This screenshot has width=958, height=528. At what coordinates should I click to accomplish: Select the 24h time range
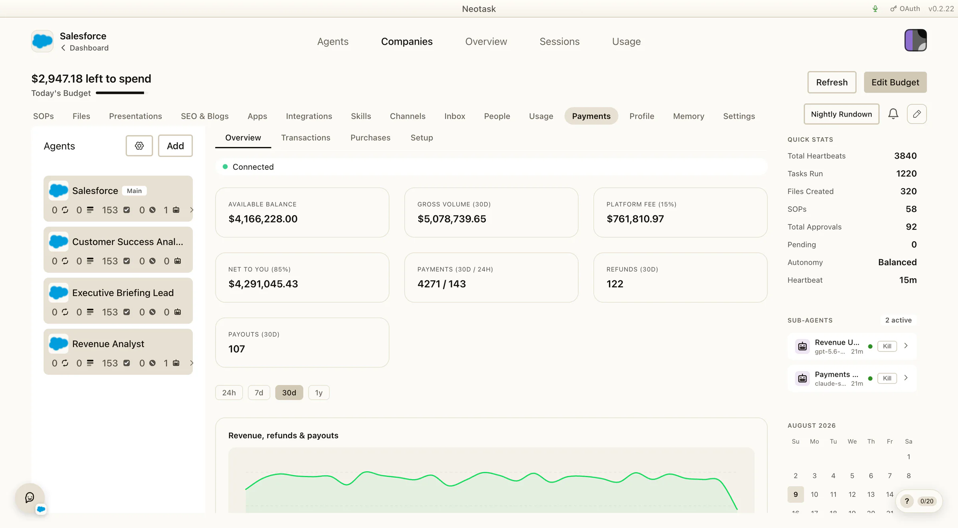229,393
